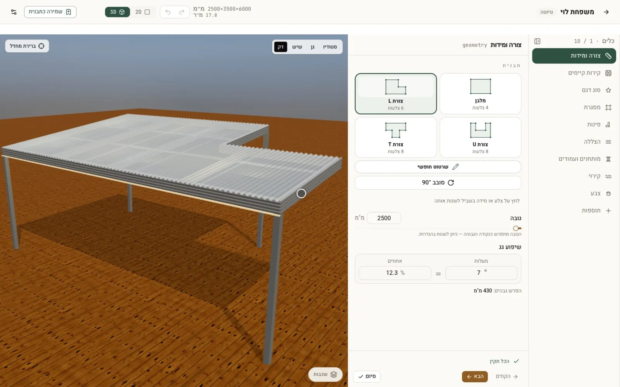620x387 pixels.
Task: Switch the scene to דק (deck)
Action: [x=281, y=47]
